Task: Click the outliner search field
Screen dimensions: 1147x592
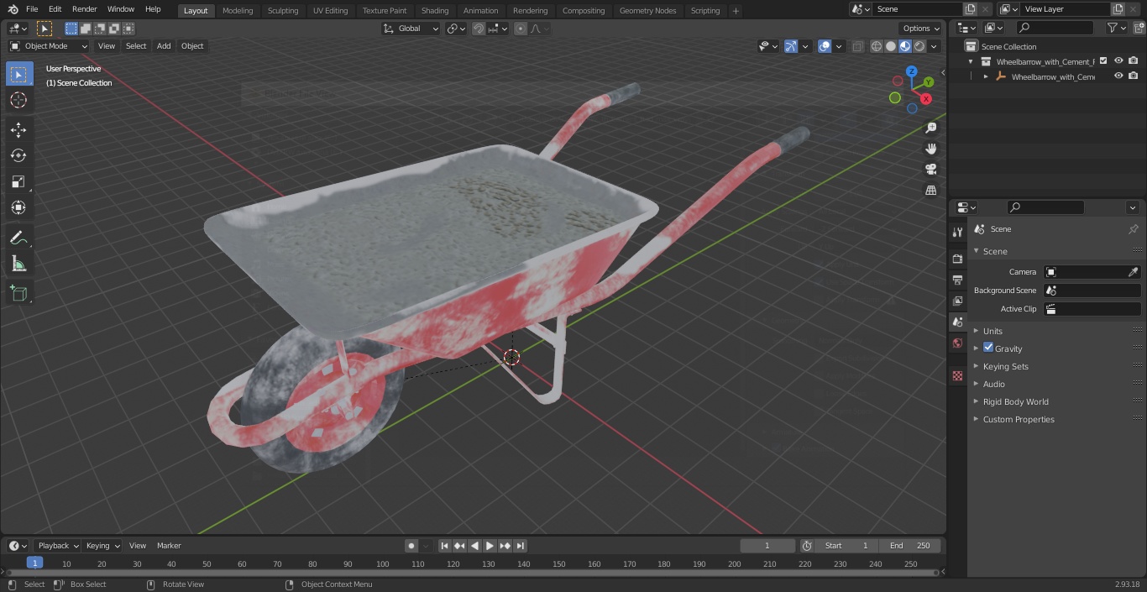Action: coord(1055,28)
